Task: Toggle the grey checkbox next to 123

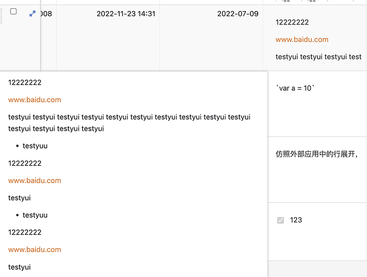Action: point(280,220)
